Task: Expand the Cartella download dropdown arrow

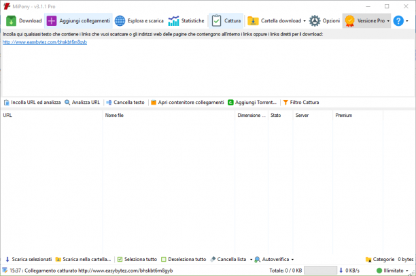Action: [x=305, y=21]
